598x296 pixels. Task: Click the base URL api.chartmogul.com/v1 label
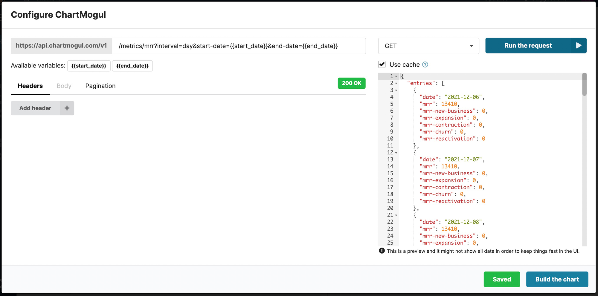(61, 46)
